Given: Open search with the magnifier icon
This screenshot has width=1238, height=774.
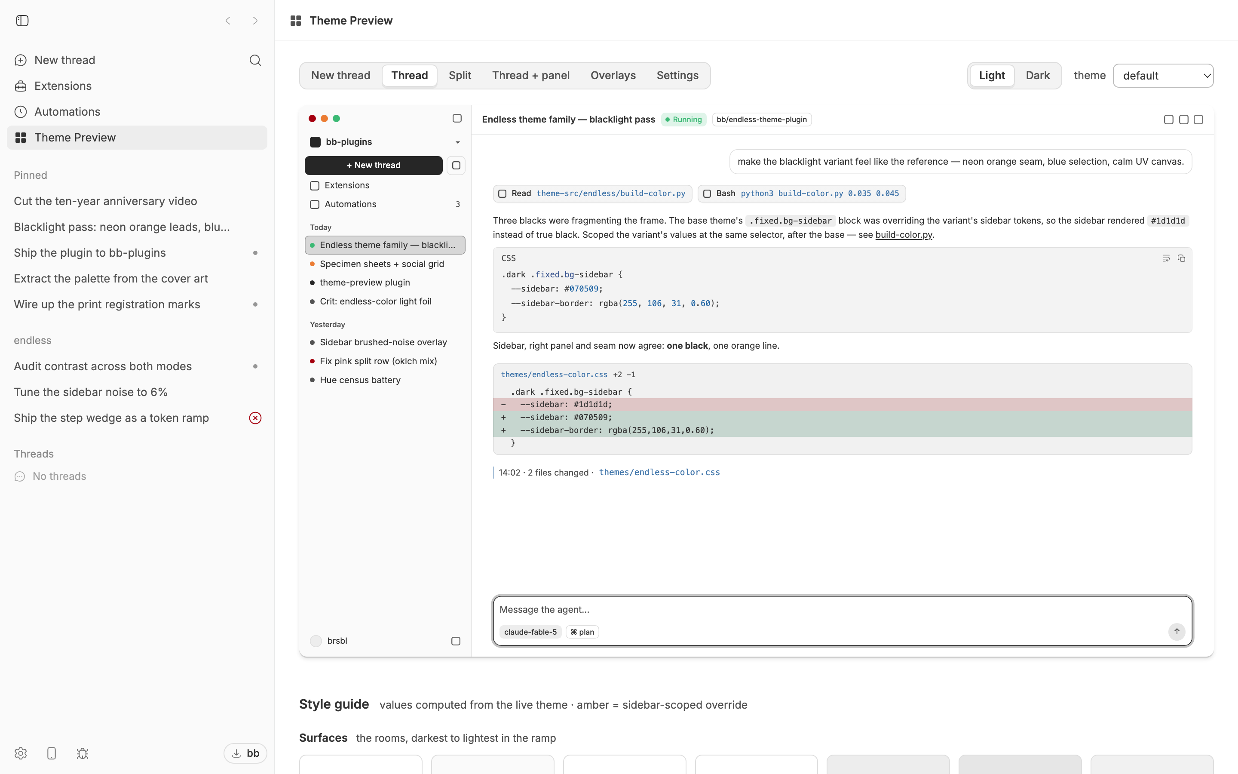Looking at the screenshot, I should [255, 60].
